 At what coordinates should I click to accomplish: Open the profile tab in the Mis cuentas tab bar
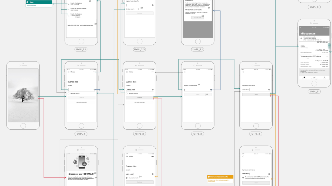tap(324, 78)
